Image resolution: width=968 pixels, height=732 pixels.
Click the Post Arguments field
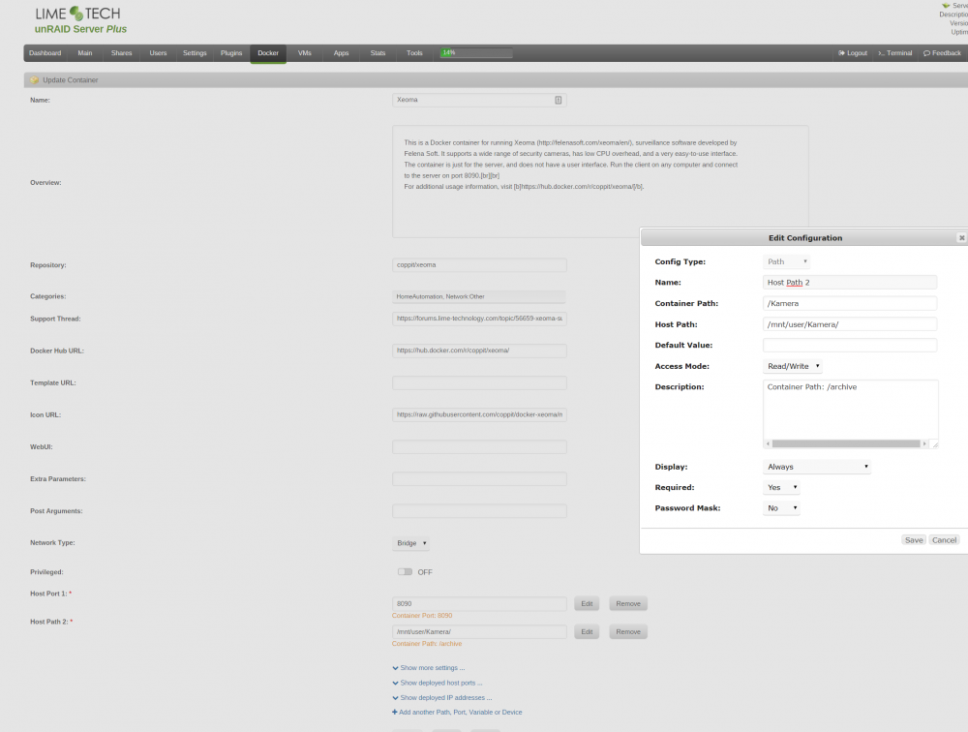[x=479, y=511]
